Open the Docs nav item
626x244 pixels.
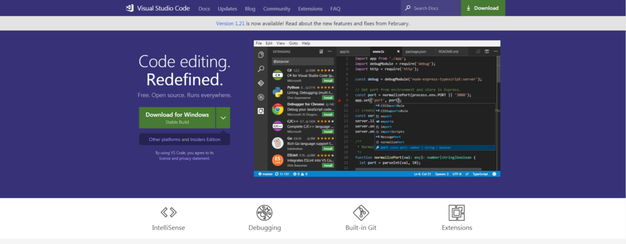tap(204, 9)
